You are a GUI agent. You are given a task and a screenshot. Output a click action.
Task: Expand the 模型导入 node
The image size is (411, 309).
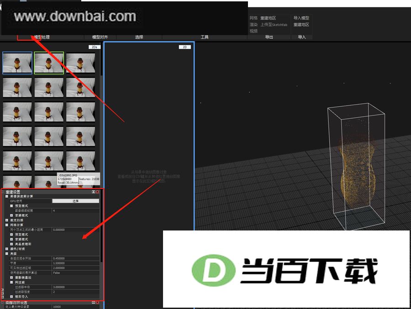[11, 296]
